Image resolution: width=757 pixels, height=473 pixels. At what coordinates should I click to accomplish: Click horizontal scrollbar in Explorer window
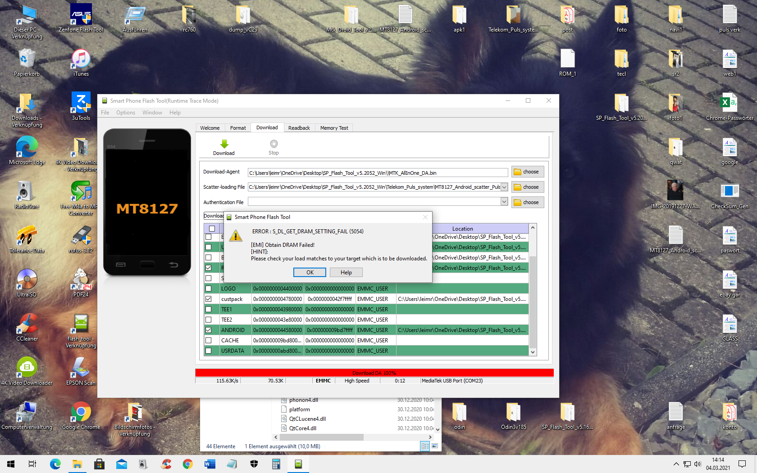pos(322,437)
